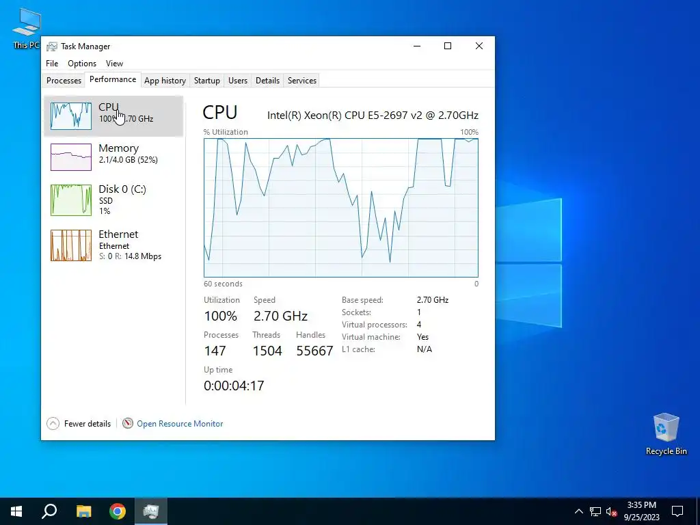Click the Fewer details label
Image resolution: width=700 pixels, height=525 pixels.
(x=87, y=424)
